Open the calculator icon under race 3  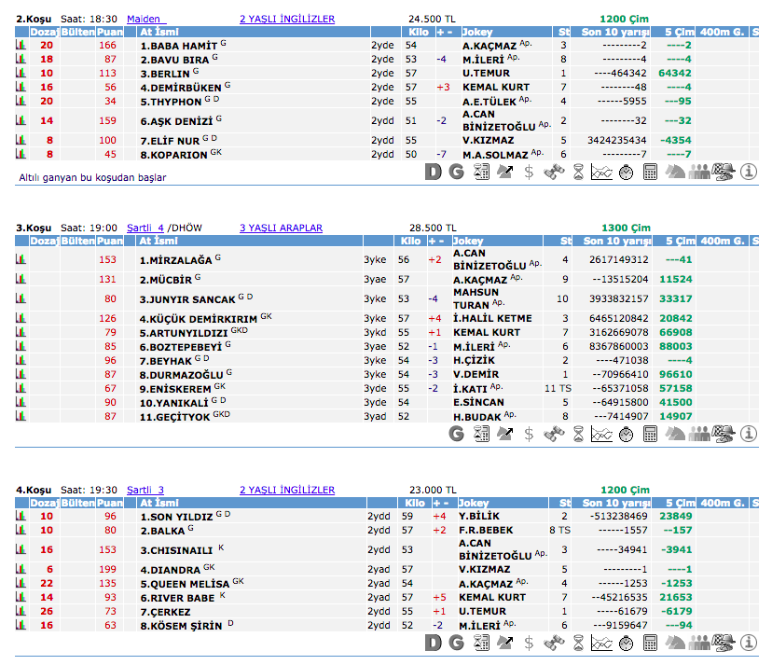[x=651, y=433]
